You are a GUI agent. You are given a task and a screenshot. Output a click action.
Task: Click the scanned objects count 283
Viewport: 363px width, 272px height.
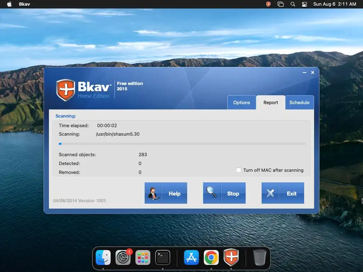(143, 154)
